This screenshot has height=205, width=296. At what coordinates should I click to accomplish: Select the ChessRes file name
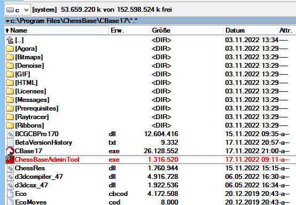click(30, 168)
